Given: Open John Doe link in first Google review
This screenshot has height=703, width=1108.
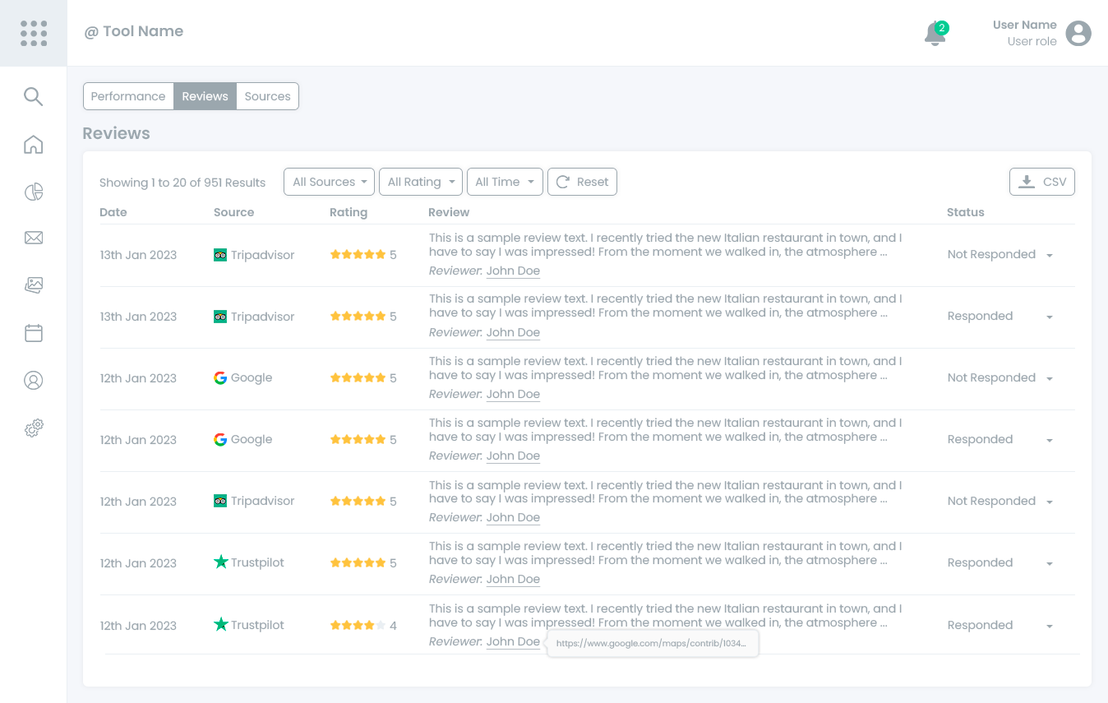Looking at the screenshot, I should [x=513, y=394].
